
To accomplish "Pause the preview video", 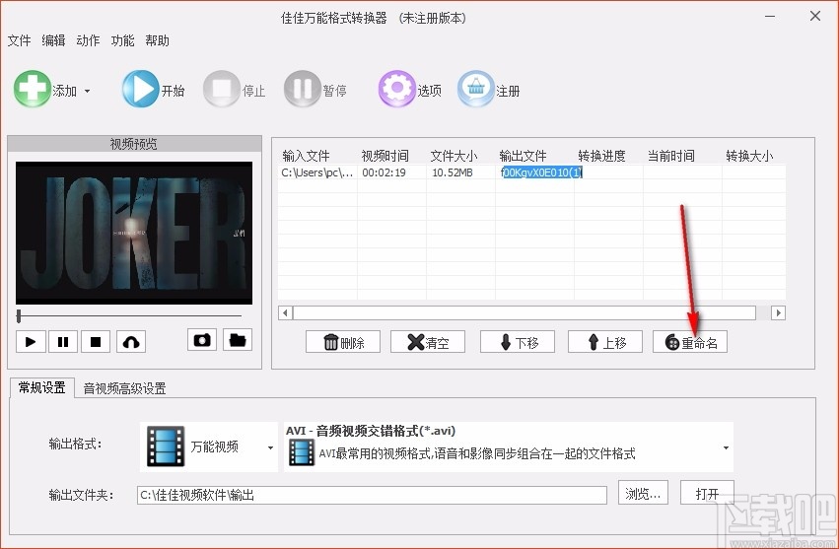I will (63, 341).
